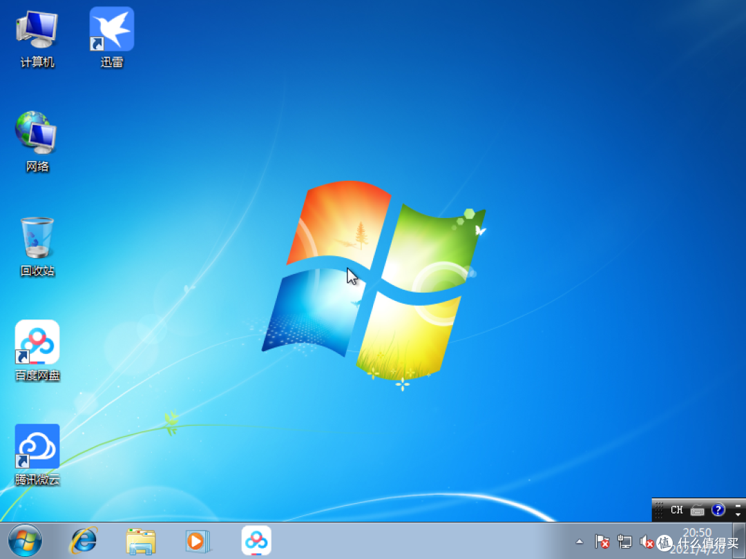Minimize the language bar
The width and height of the screenshot is (746, 559).
pyautogui.click(x=738, y=505)
